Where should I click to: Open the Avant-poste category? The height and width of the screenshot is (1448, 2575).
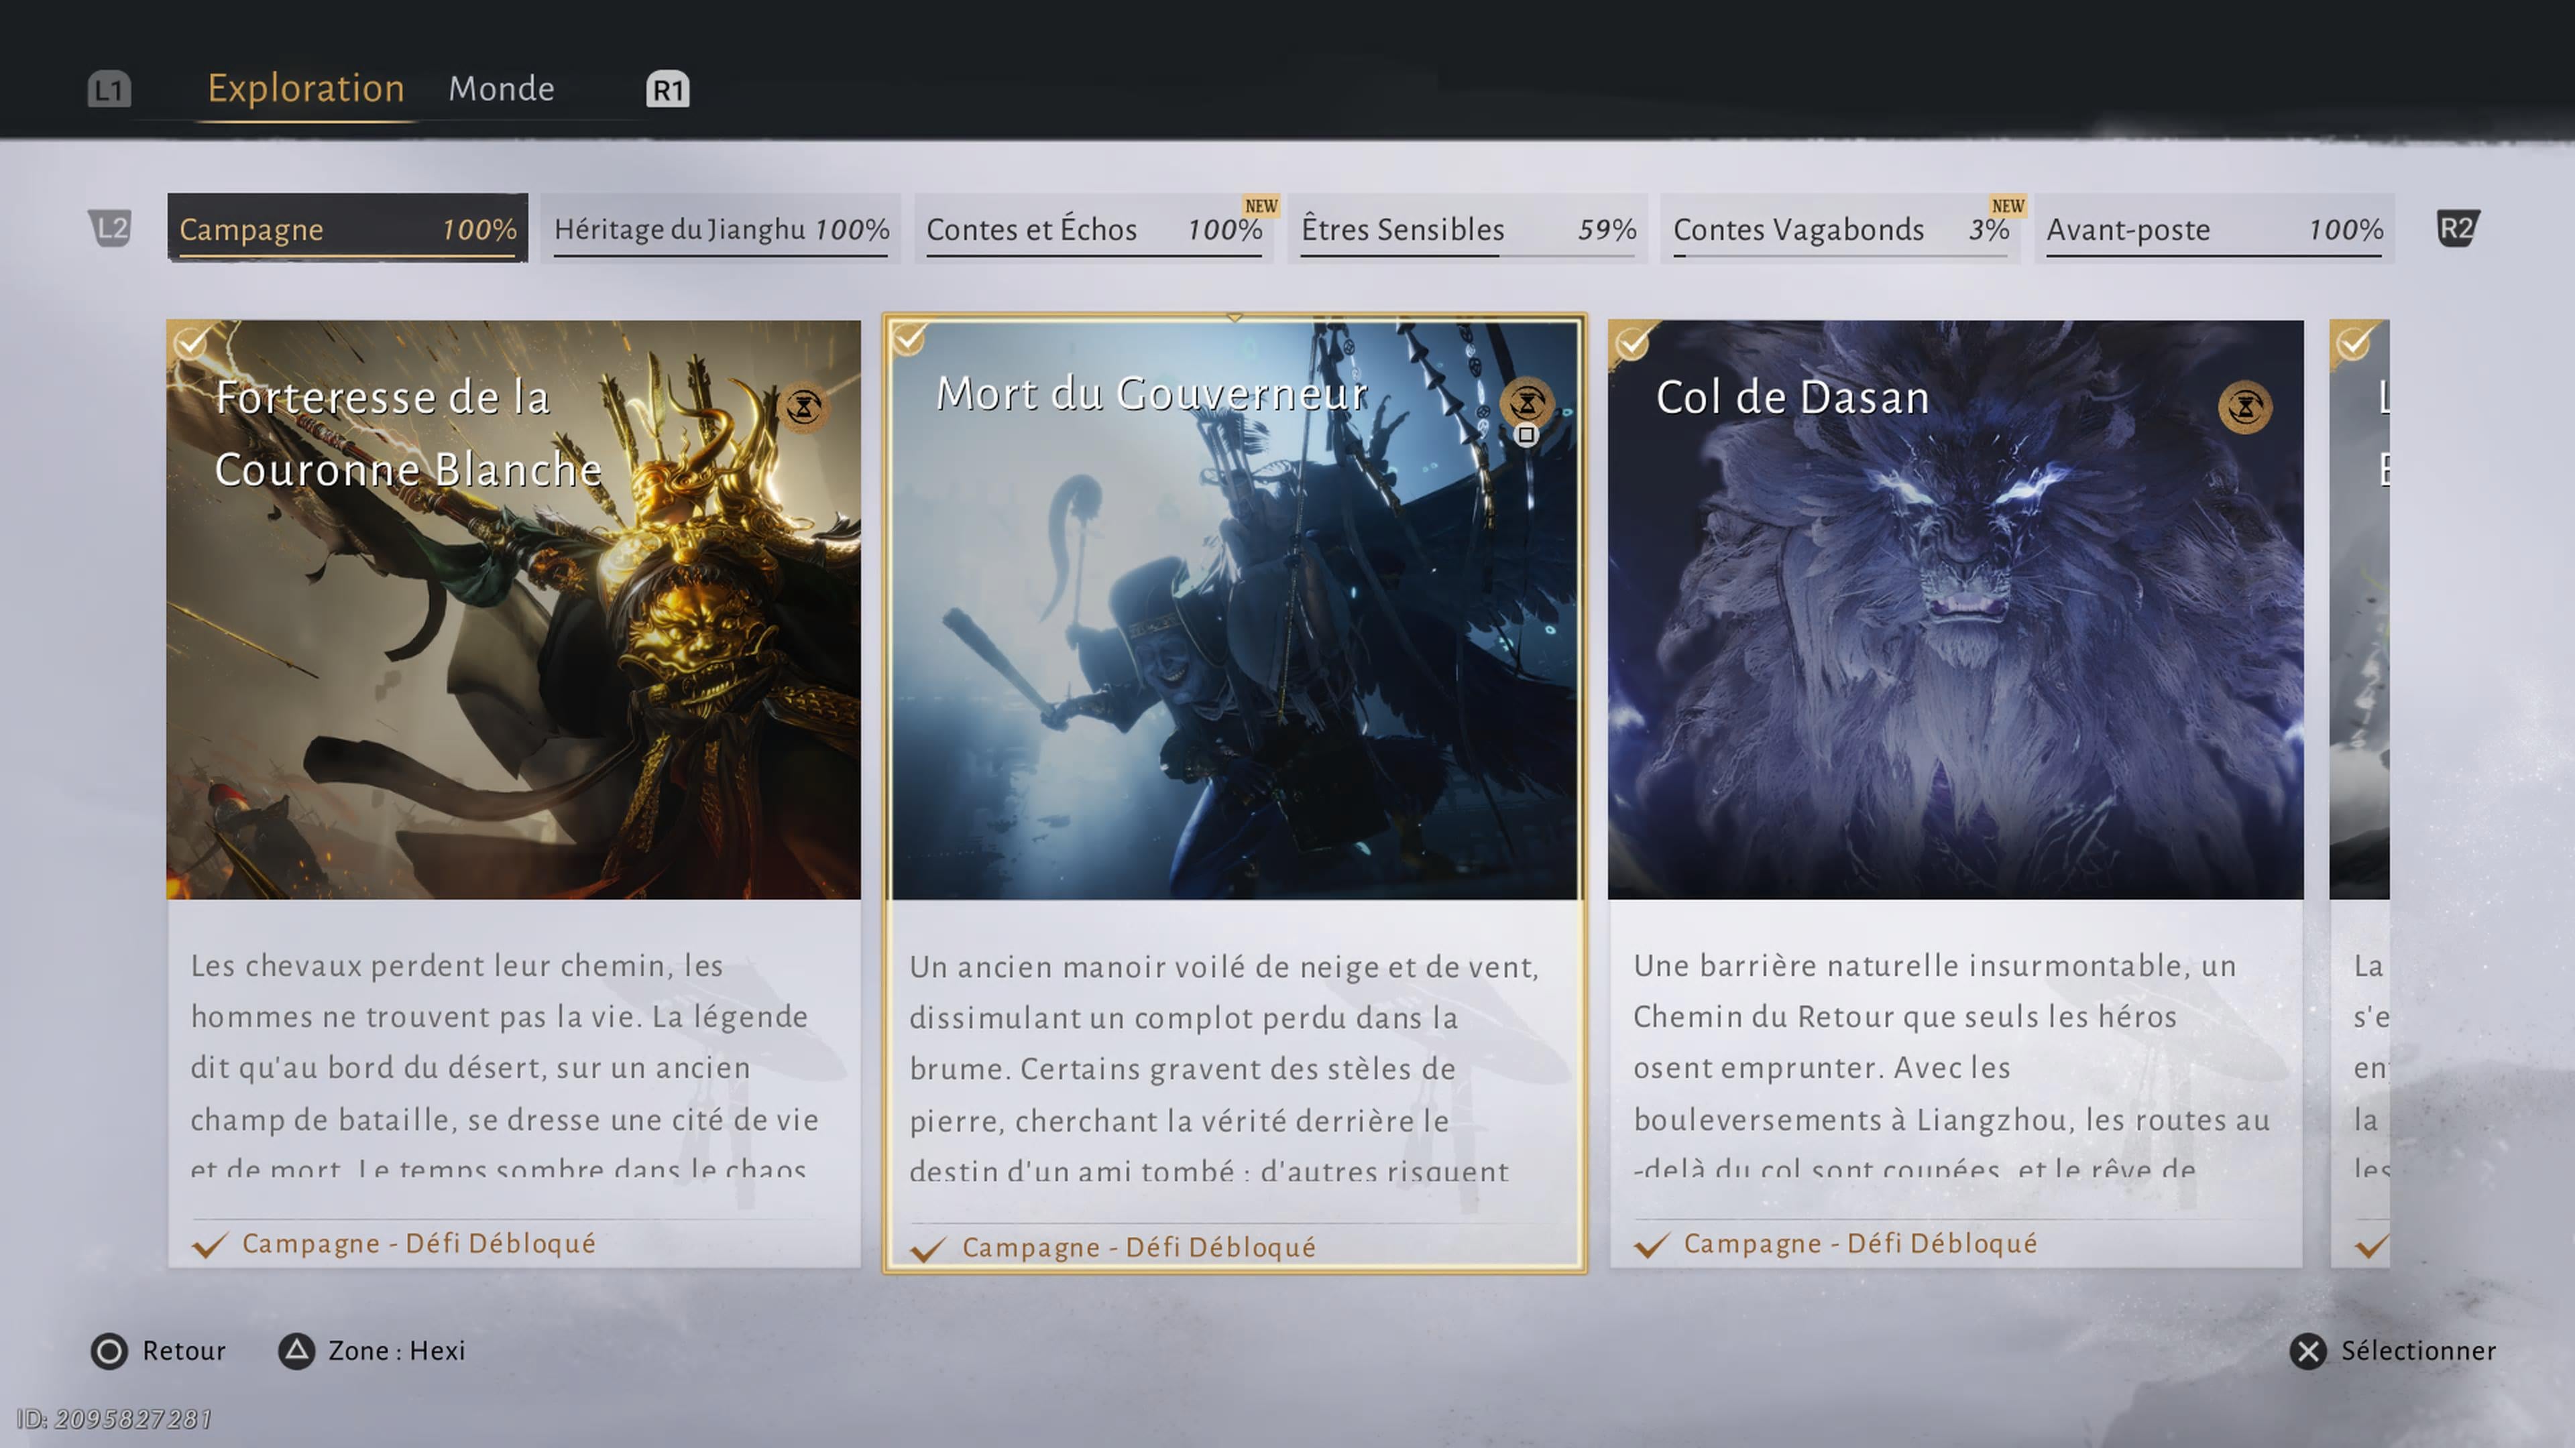tap(2214, 229)
